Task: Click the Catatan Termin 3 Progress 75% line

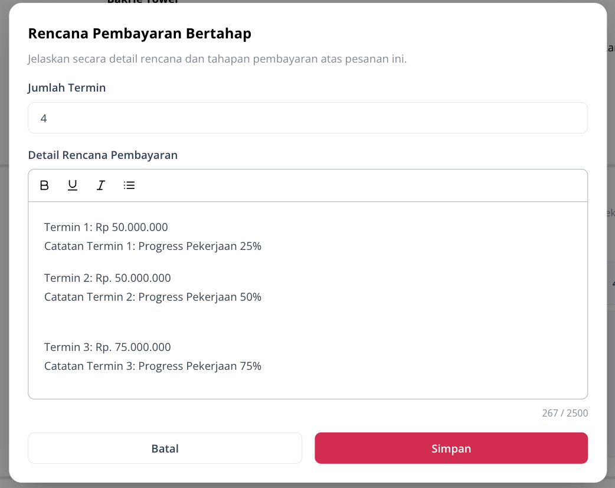Action: 153,366
